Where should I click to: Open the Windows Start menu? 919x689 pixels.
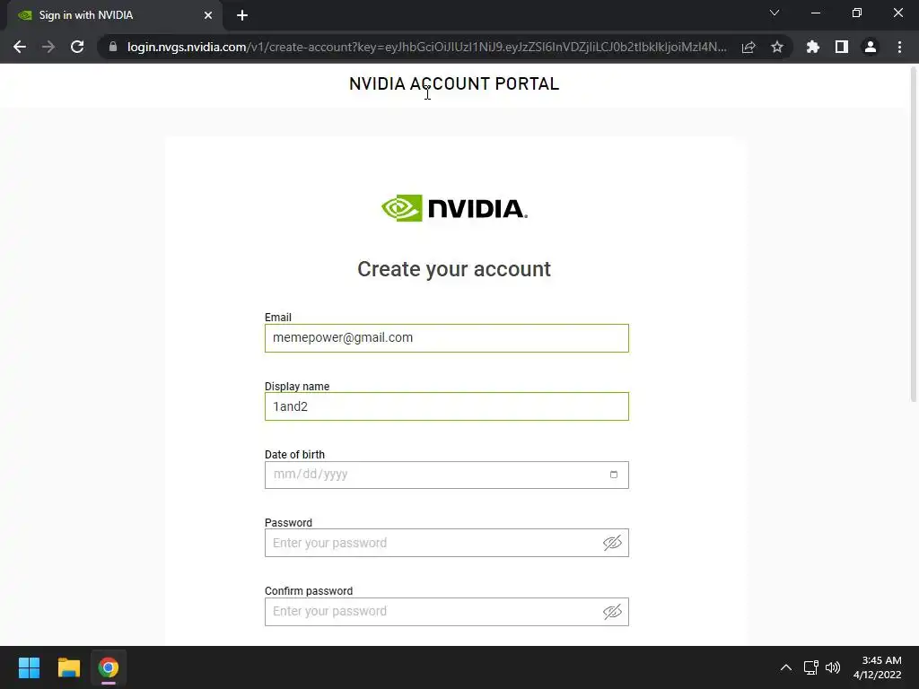tap(29, 667)
